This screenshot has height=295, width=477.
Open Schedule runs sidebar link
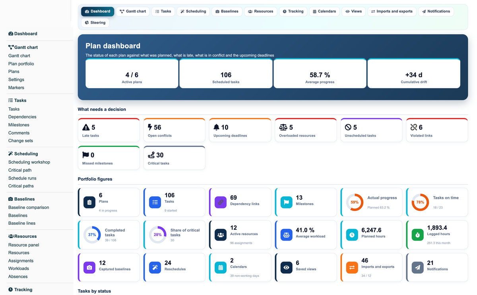click(x=22, y=178)
